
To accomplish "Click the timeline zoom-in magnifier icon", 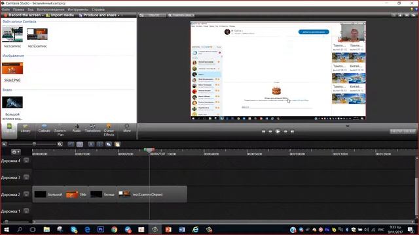I will pos(60,144).
